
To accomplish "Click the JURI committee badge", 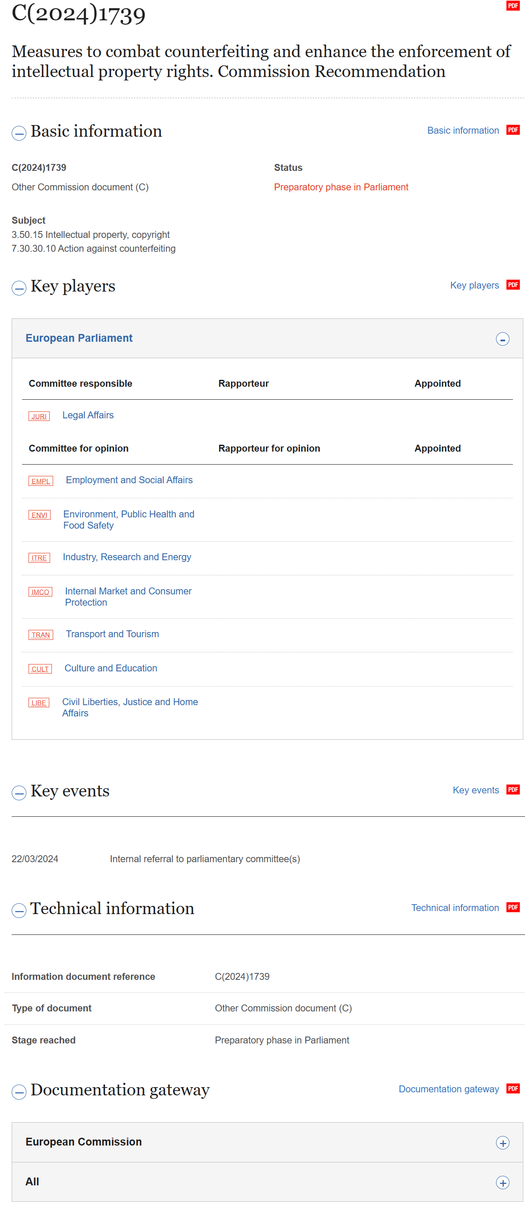I will click(39, 417).
